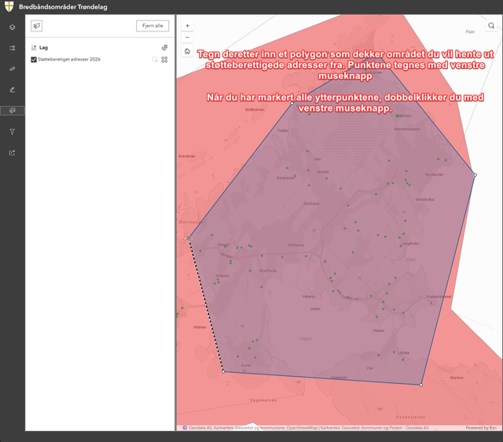Click polygon vertex near Nordlandet
Viewport: 503px width, 442px height.
click(x=475, y=175)
